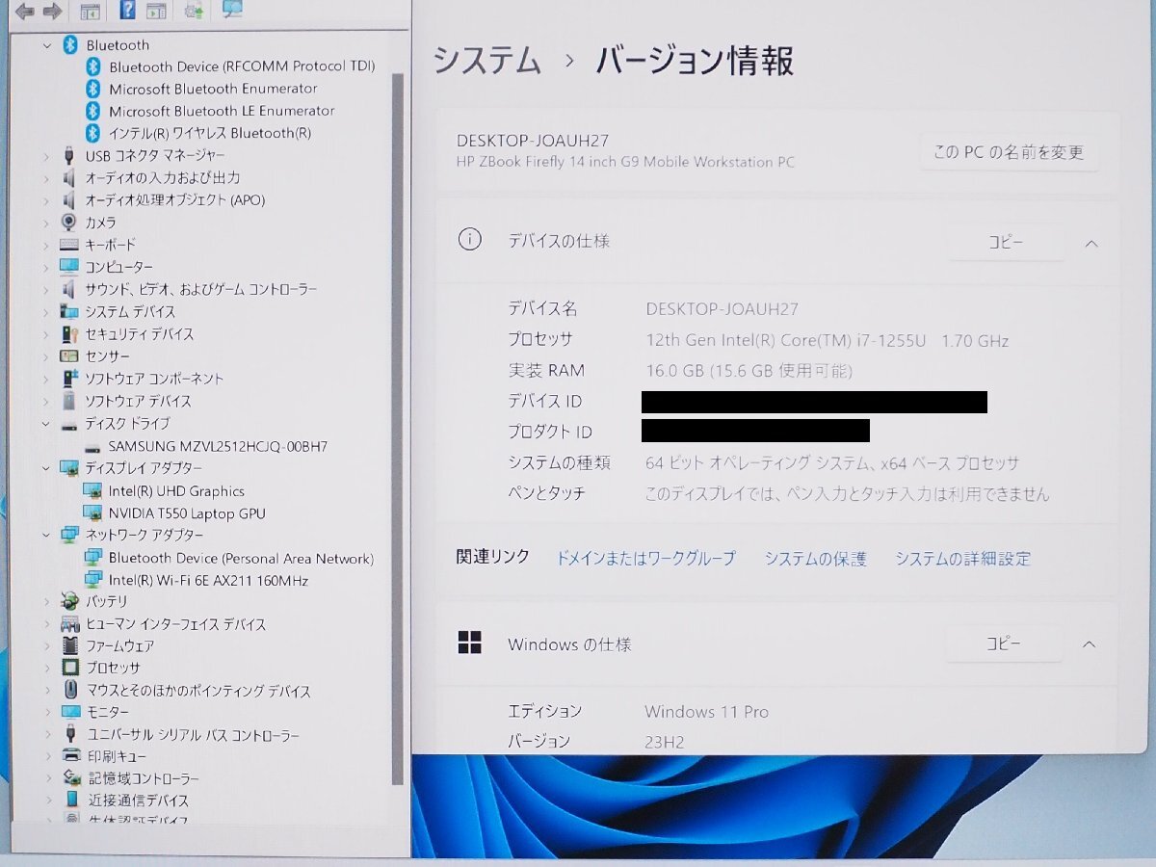Click the USB コネクタ マネージャー icon
Screen dimensions: 1156x867
69,155
